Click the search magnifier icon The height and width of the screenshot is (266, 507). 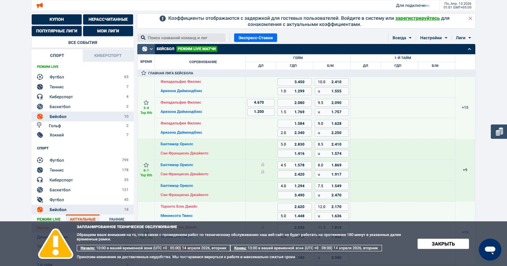(143, 38)
